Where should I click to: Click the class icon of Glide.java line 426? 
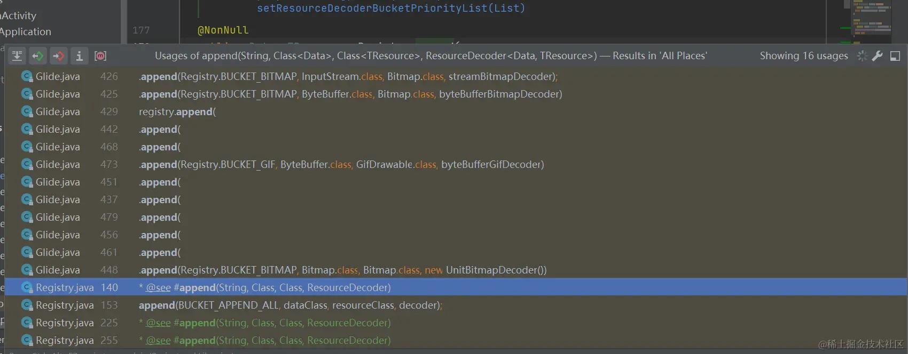(x=27, y=77)
